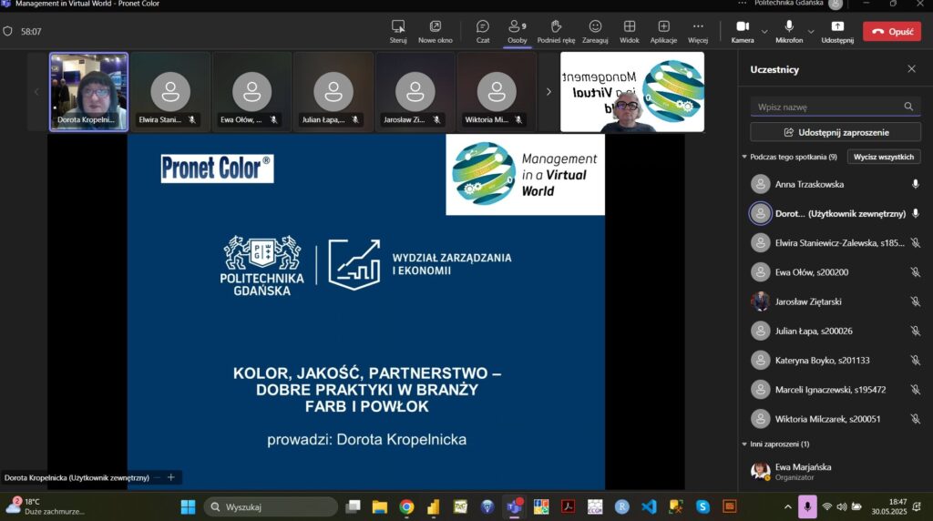Click Udostępnij zaproszenie button

pyautogui.click(x=836, y=132)
